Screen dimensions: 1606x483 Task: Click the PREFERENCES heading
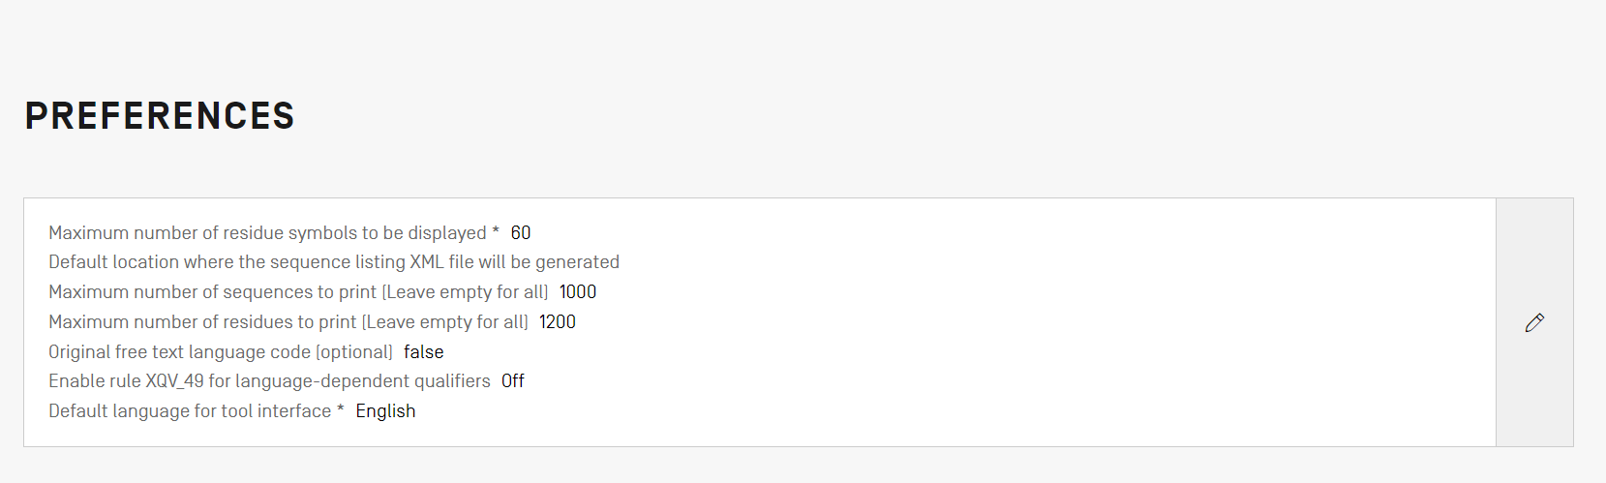160,116
